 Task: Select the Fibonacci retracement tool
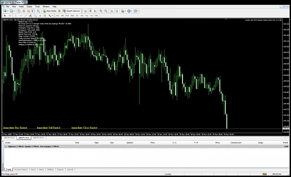(35, 15)
